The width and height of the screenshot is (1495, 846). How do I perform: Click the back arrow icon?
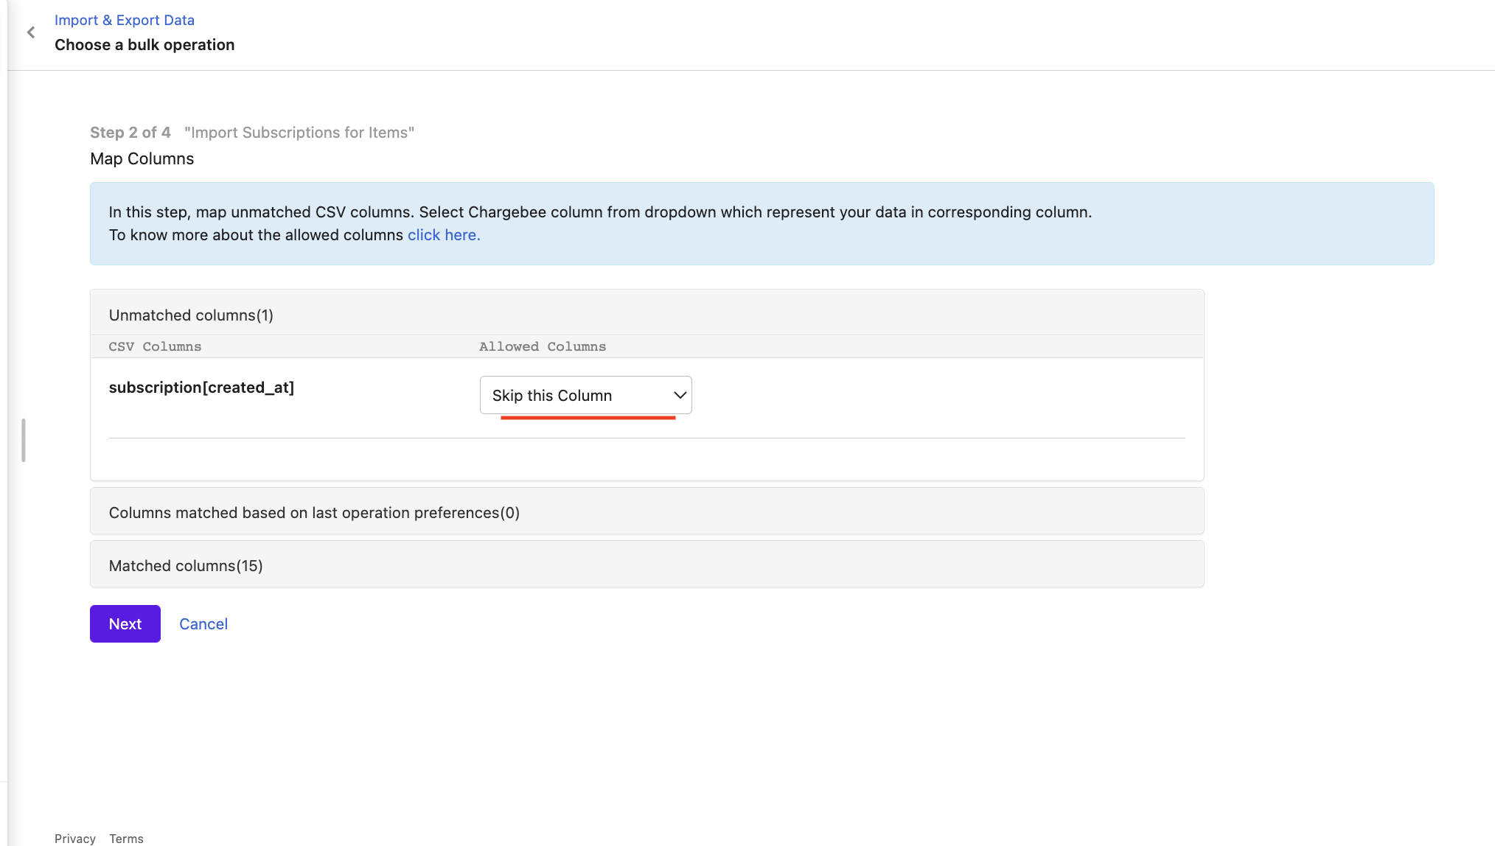point(31,32)
